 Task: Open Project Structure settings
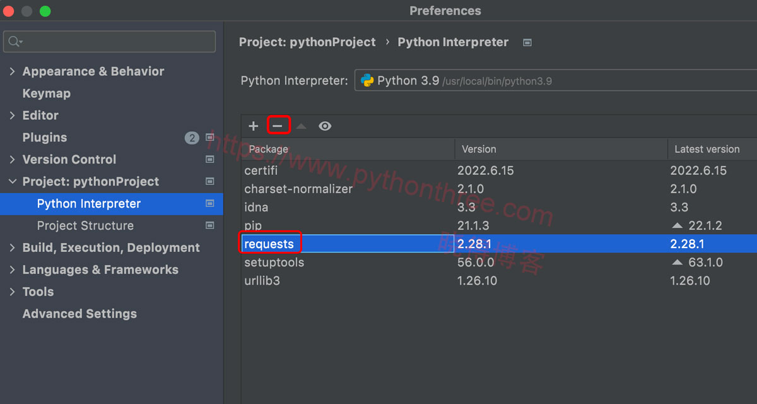[x=85, y=226]
